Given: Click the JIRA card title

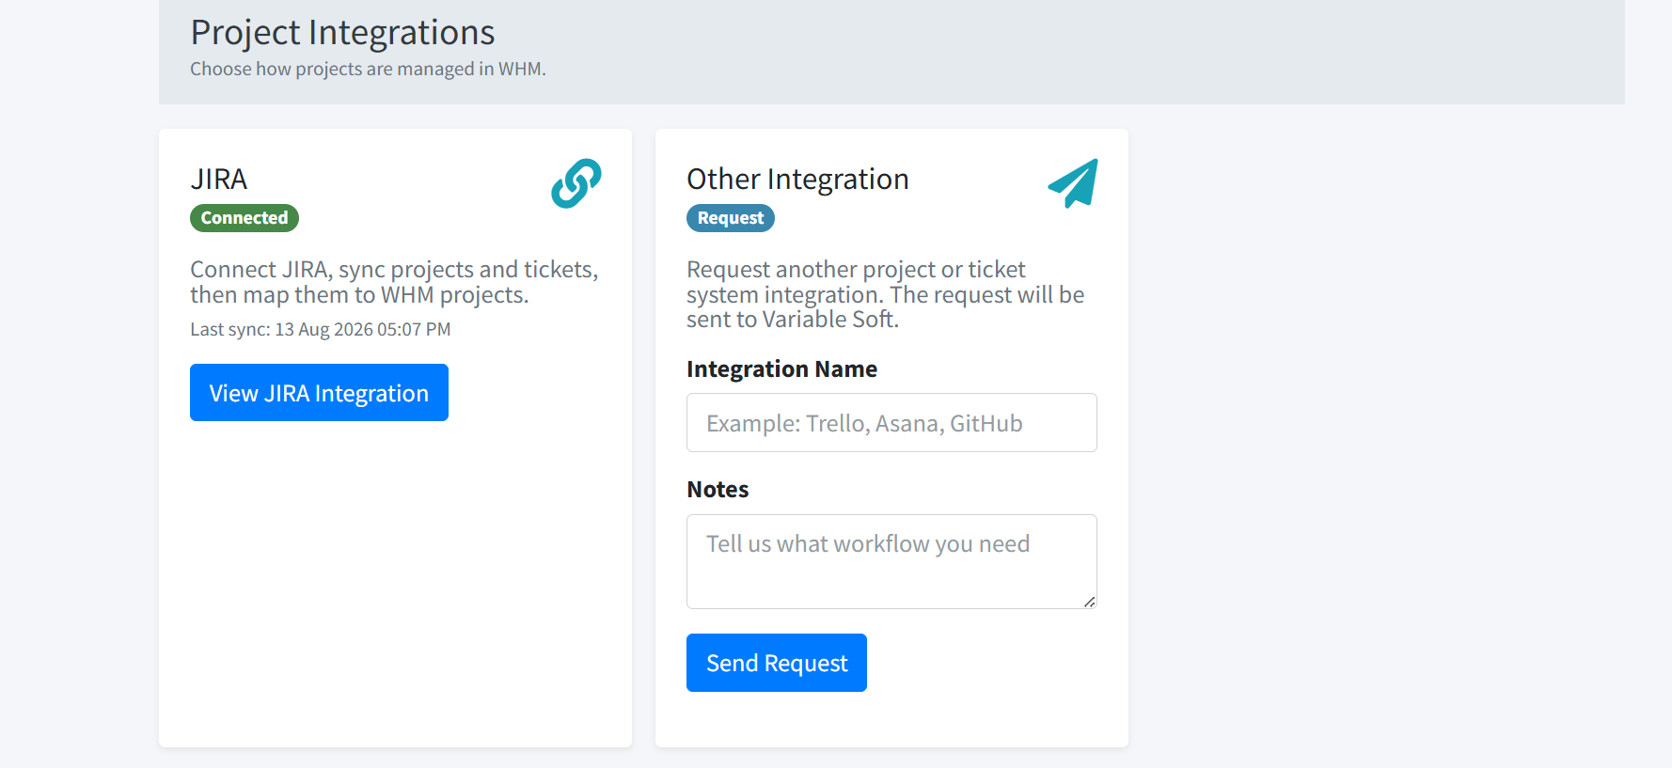Looking at the screenshot, I should point(219,179).
